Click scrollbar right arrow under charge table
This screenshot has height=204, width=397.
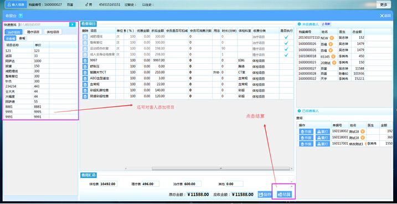[292, 169]
